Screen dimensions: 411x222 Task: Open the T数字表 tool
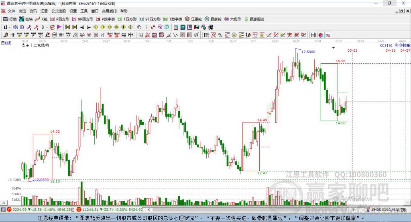coord(173,19)
